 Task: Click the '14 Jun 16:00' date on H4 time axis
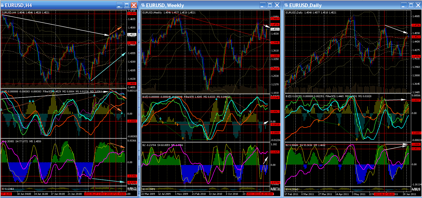click(x=41, y=194)
